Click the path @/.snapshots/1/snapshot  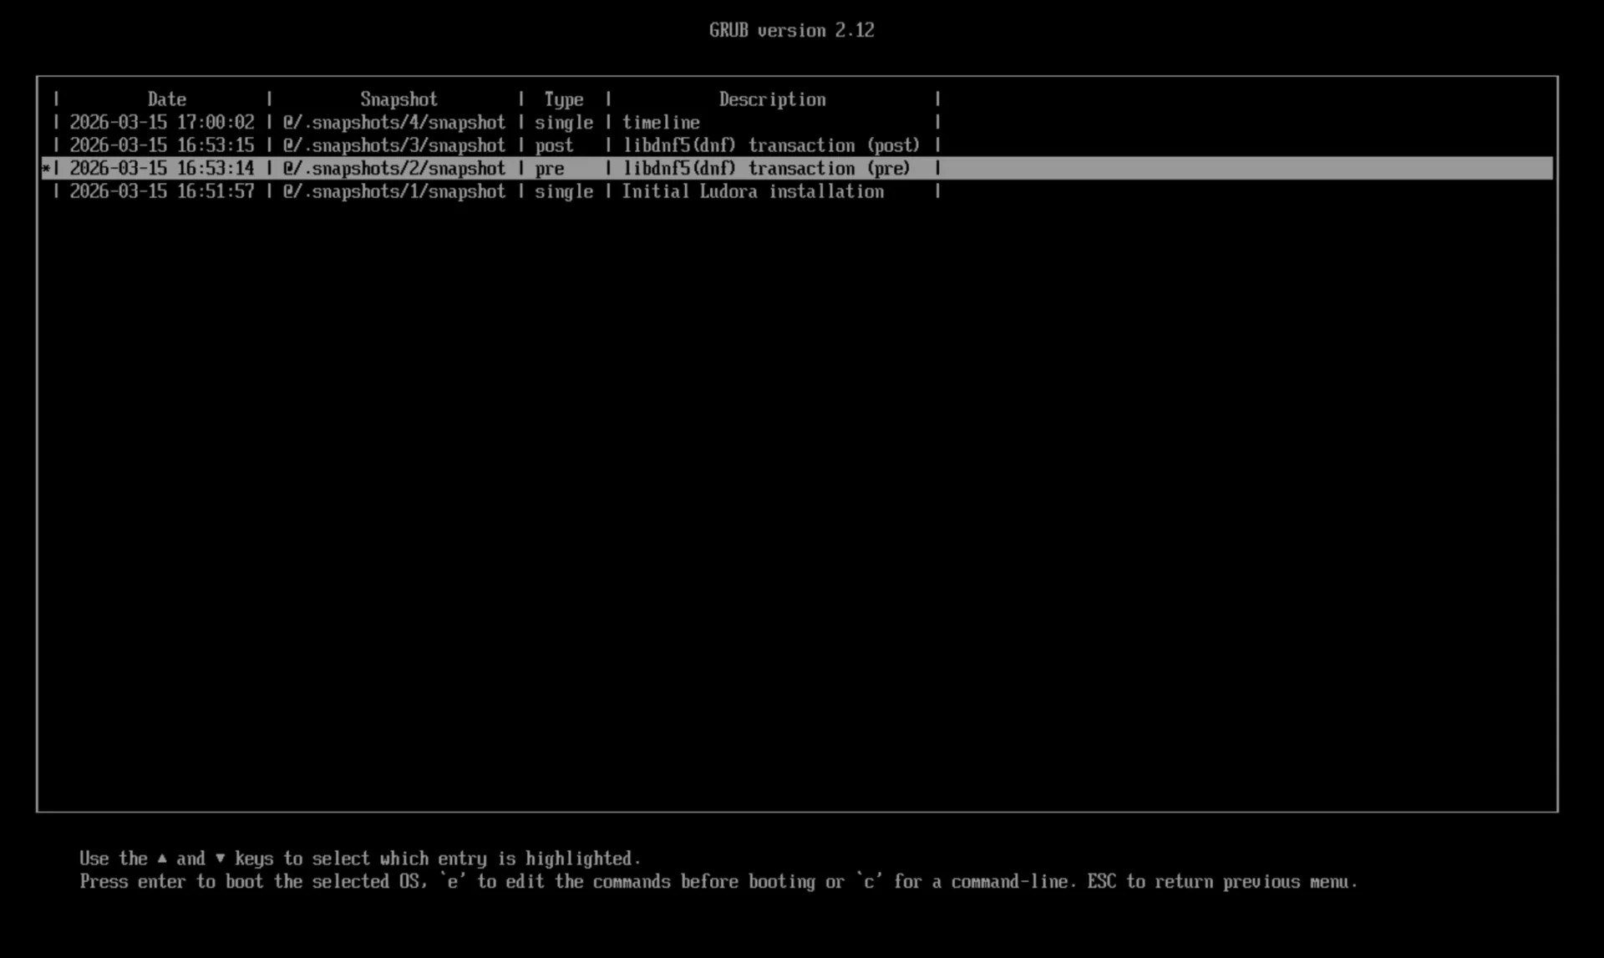tap(394, 191)
